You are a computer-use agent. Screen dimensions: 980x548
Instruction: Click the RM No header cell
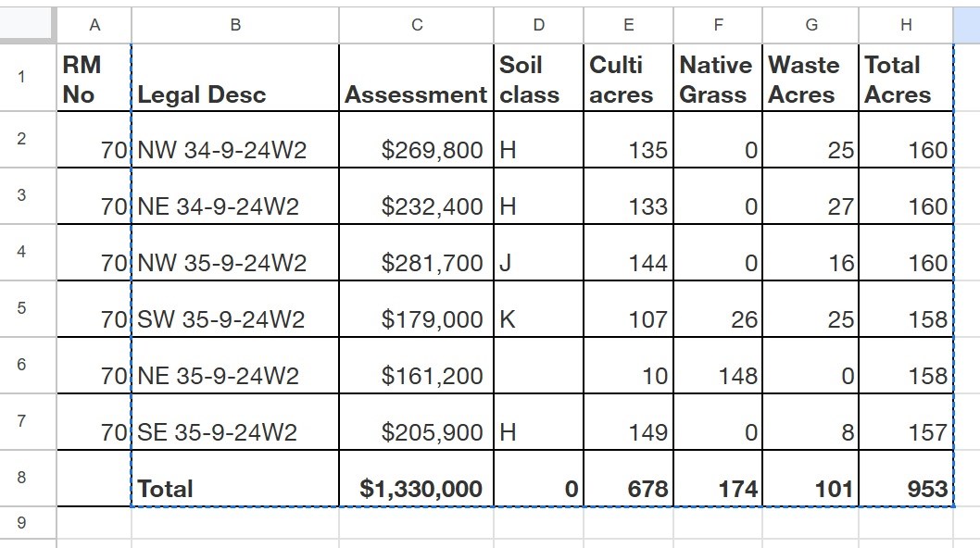(x=94, y=79)
